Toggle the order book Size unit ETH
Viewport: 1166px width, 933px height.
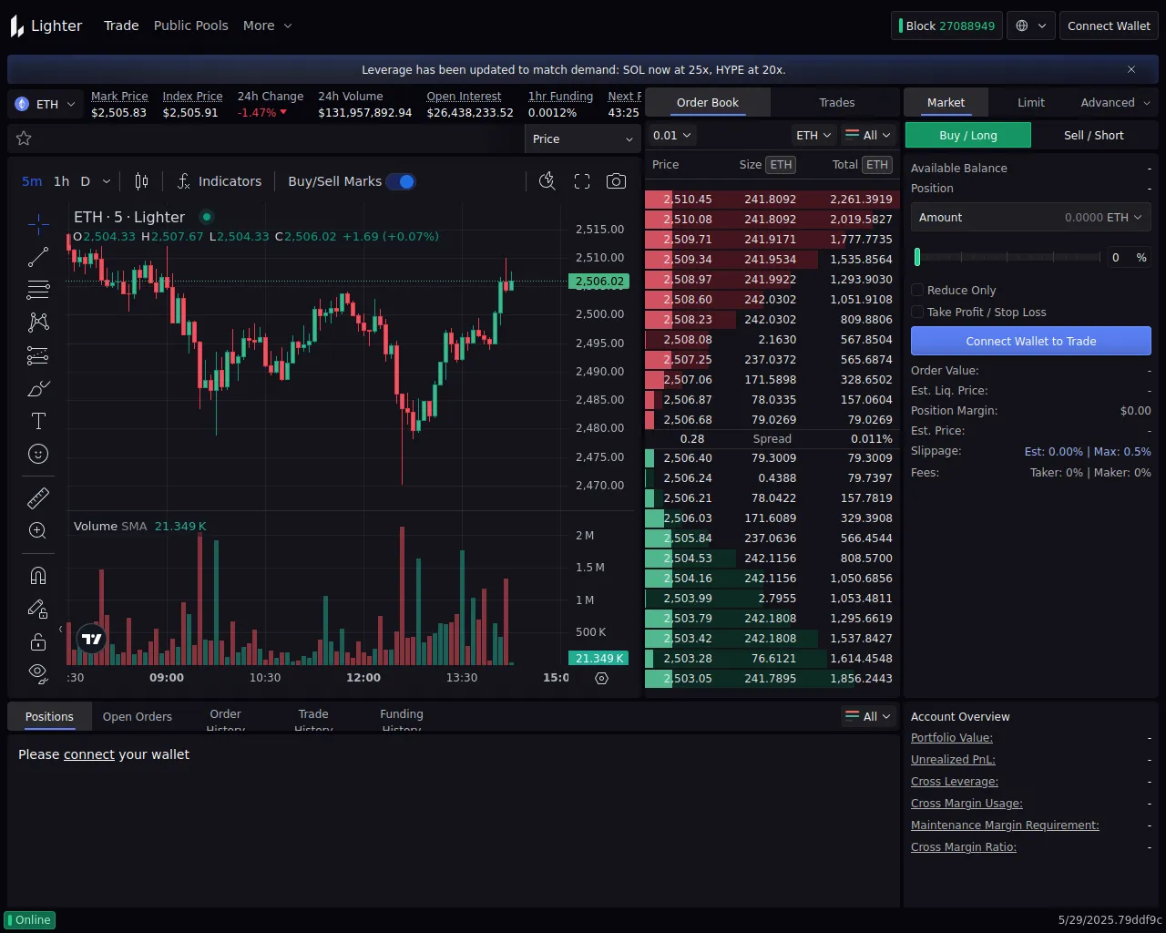(782, 165)
